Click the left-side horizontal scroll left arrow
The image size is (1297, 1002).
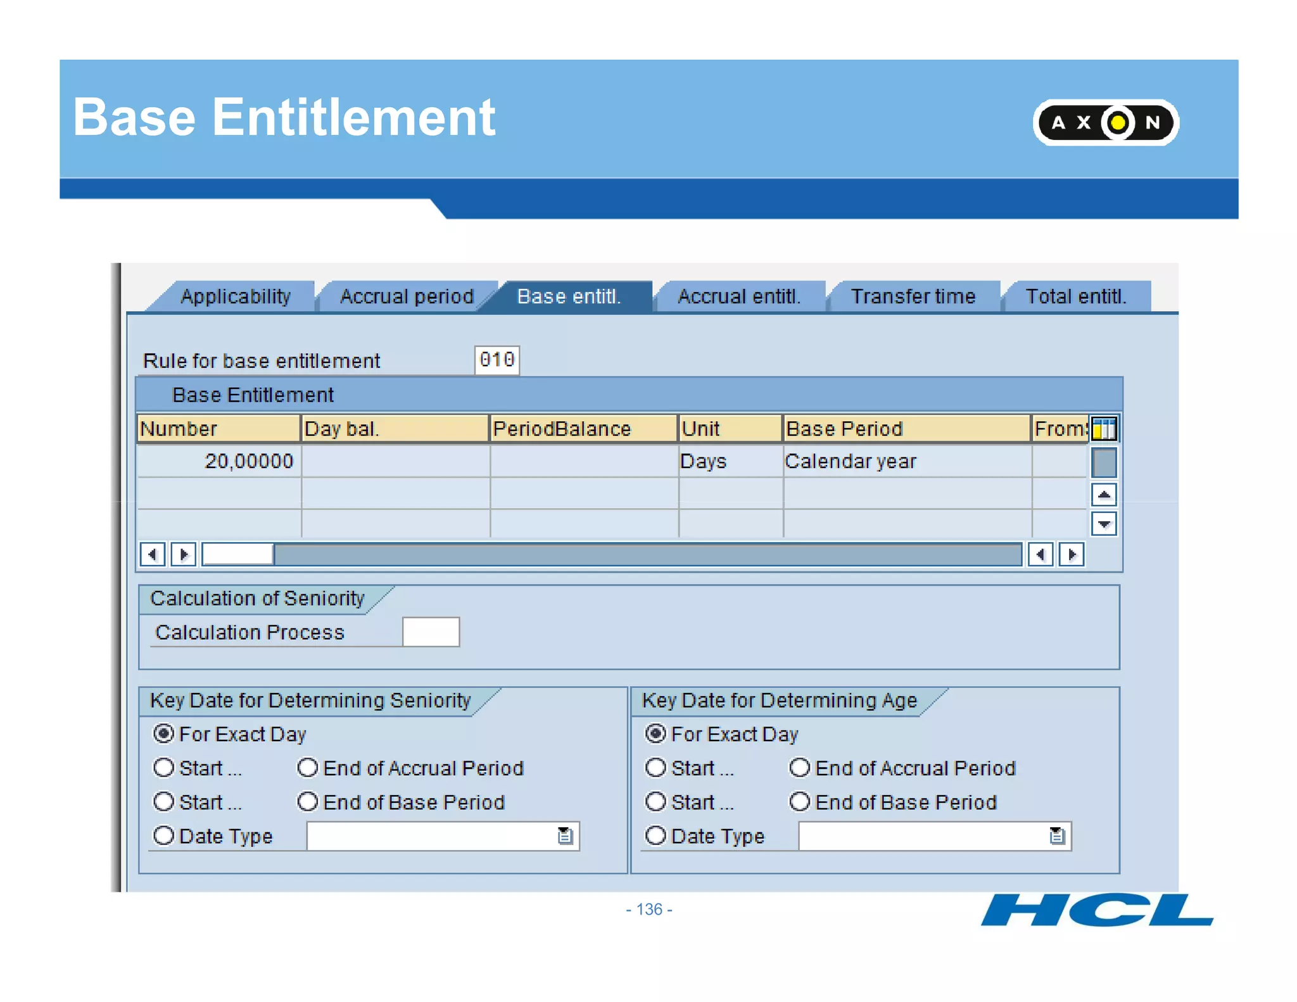[152, 554]
